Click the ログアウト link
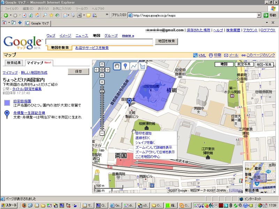Screen dimensions: 279x209 click(268, 30)
